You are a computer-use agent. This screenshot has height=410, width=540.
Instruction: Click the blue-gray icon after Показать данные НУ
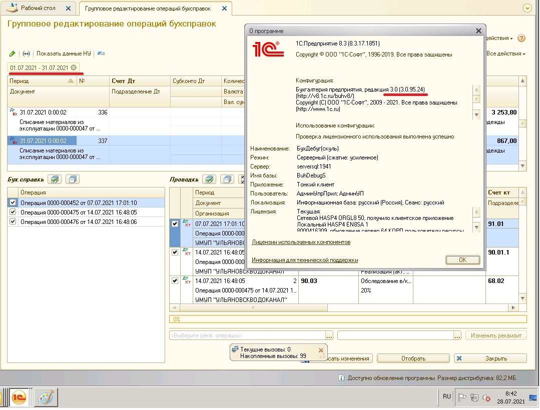click(x=101, y=53)
